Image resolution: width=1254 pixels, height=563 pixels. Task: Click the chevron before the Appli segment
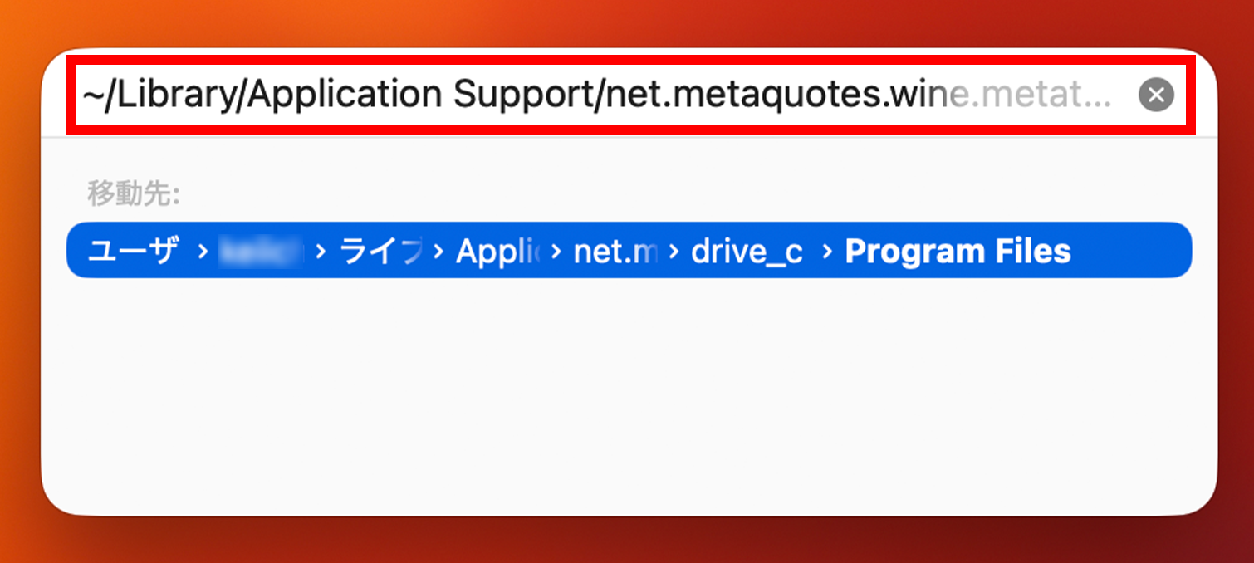pyautogui.click(x=438, y=251)
